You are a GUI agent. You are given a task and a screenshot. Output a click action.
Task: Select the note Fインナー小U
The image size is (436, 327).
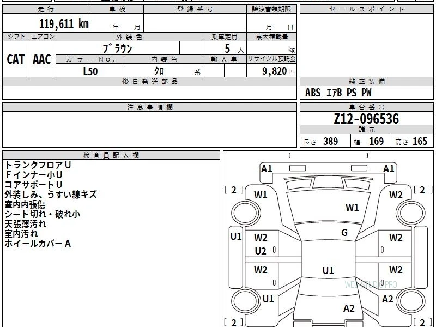pos(33,175)
